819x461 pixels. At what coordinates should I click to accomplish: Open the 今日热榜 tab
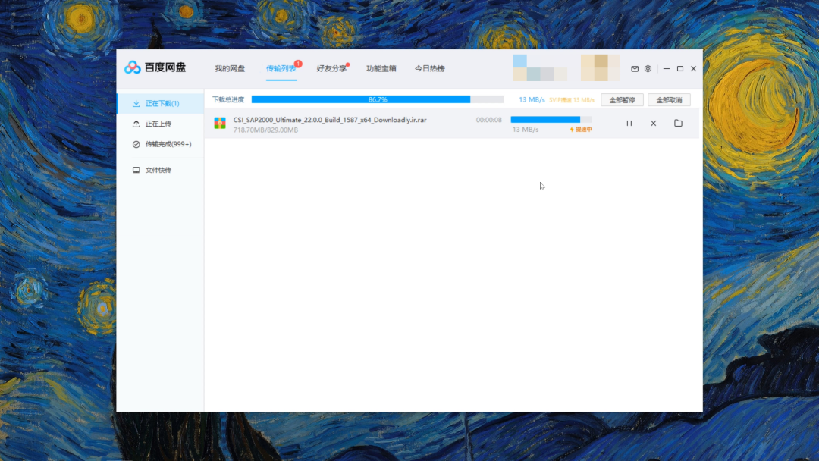coord(430,68)
